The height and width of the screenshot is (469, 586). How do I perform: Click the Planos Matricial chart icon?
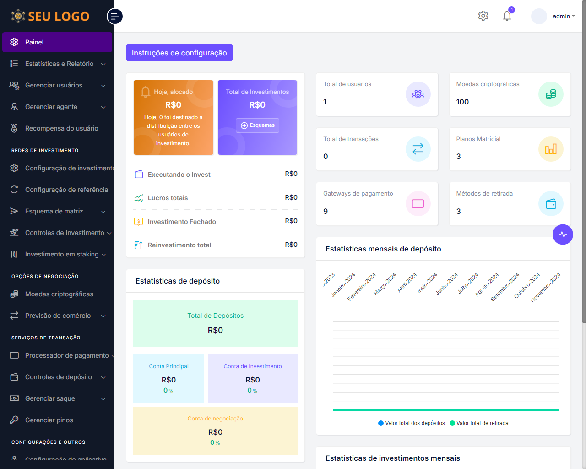point(551,149)
